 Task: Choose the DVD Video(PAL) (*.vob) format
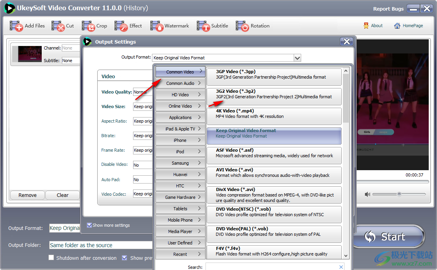point(274,234)
